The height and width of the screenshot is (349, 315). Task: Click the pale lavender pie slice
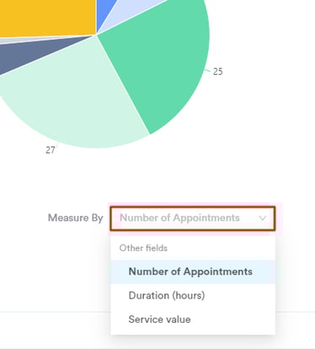132,11
